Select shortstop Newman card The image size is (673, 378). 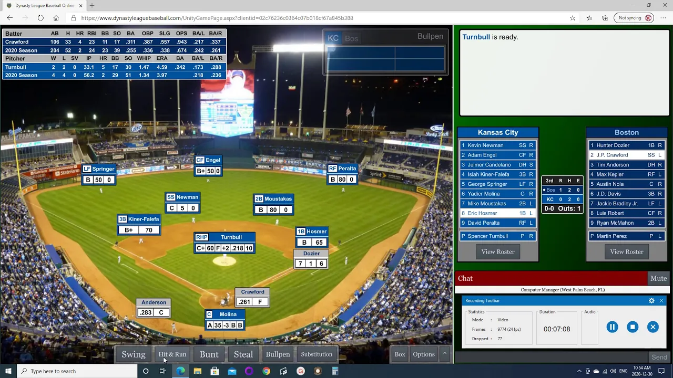(182, 203)
